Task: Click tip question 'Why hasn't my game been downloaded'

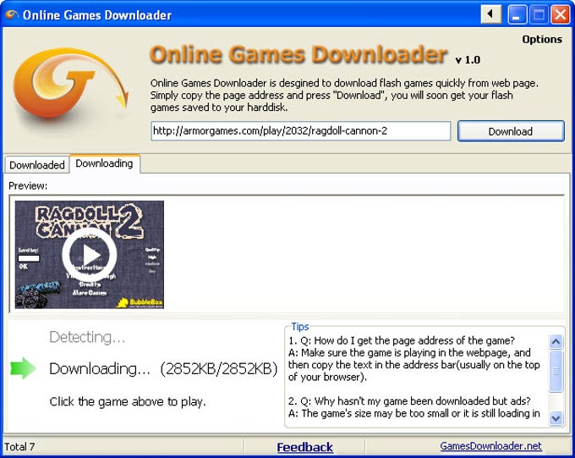Action: (409, 400)
